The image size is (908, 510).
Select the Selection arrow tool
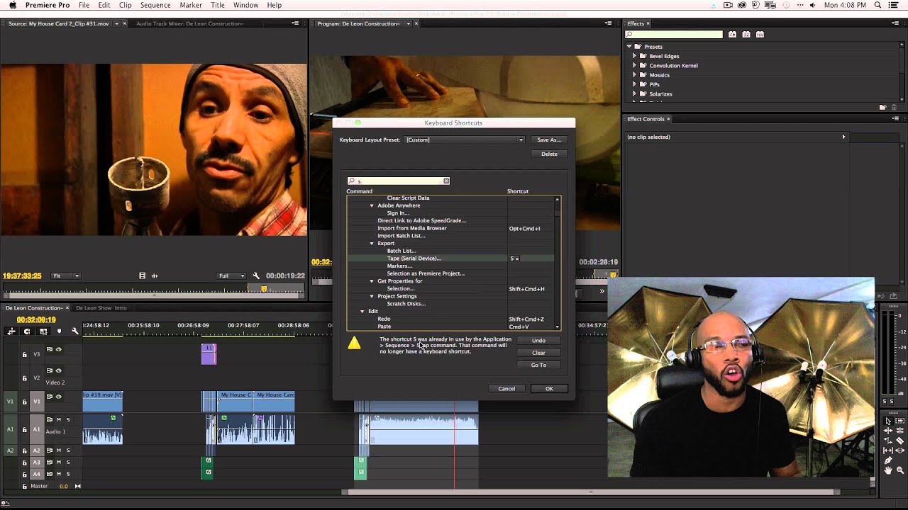pos(888,421)
